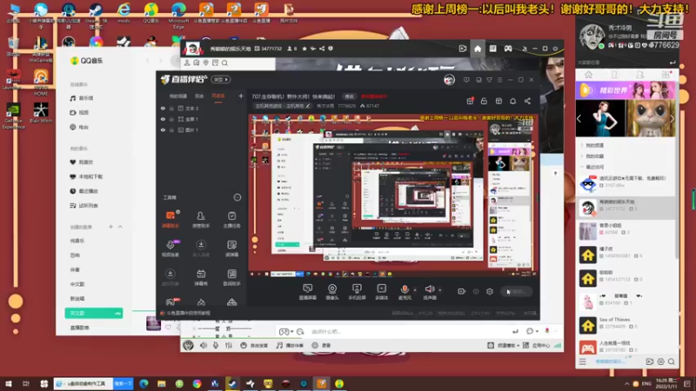The width and height of the screenshot is (696, 391).
Task: Start streaming with the start button
Action: pyautogui.click(x=516, y=291)
